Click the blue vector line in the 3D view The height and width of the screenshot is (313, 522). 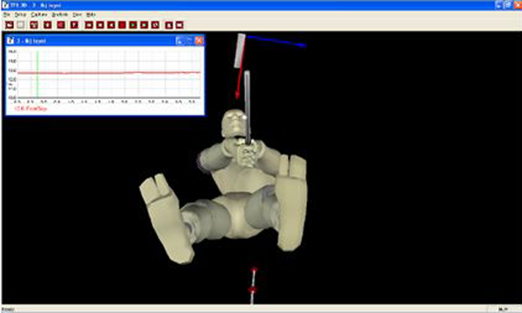pos(277,41)
